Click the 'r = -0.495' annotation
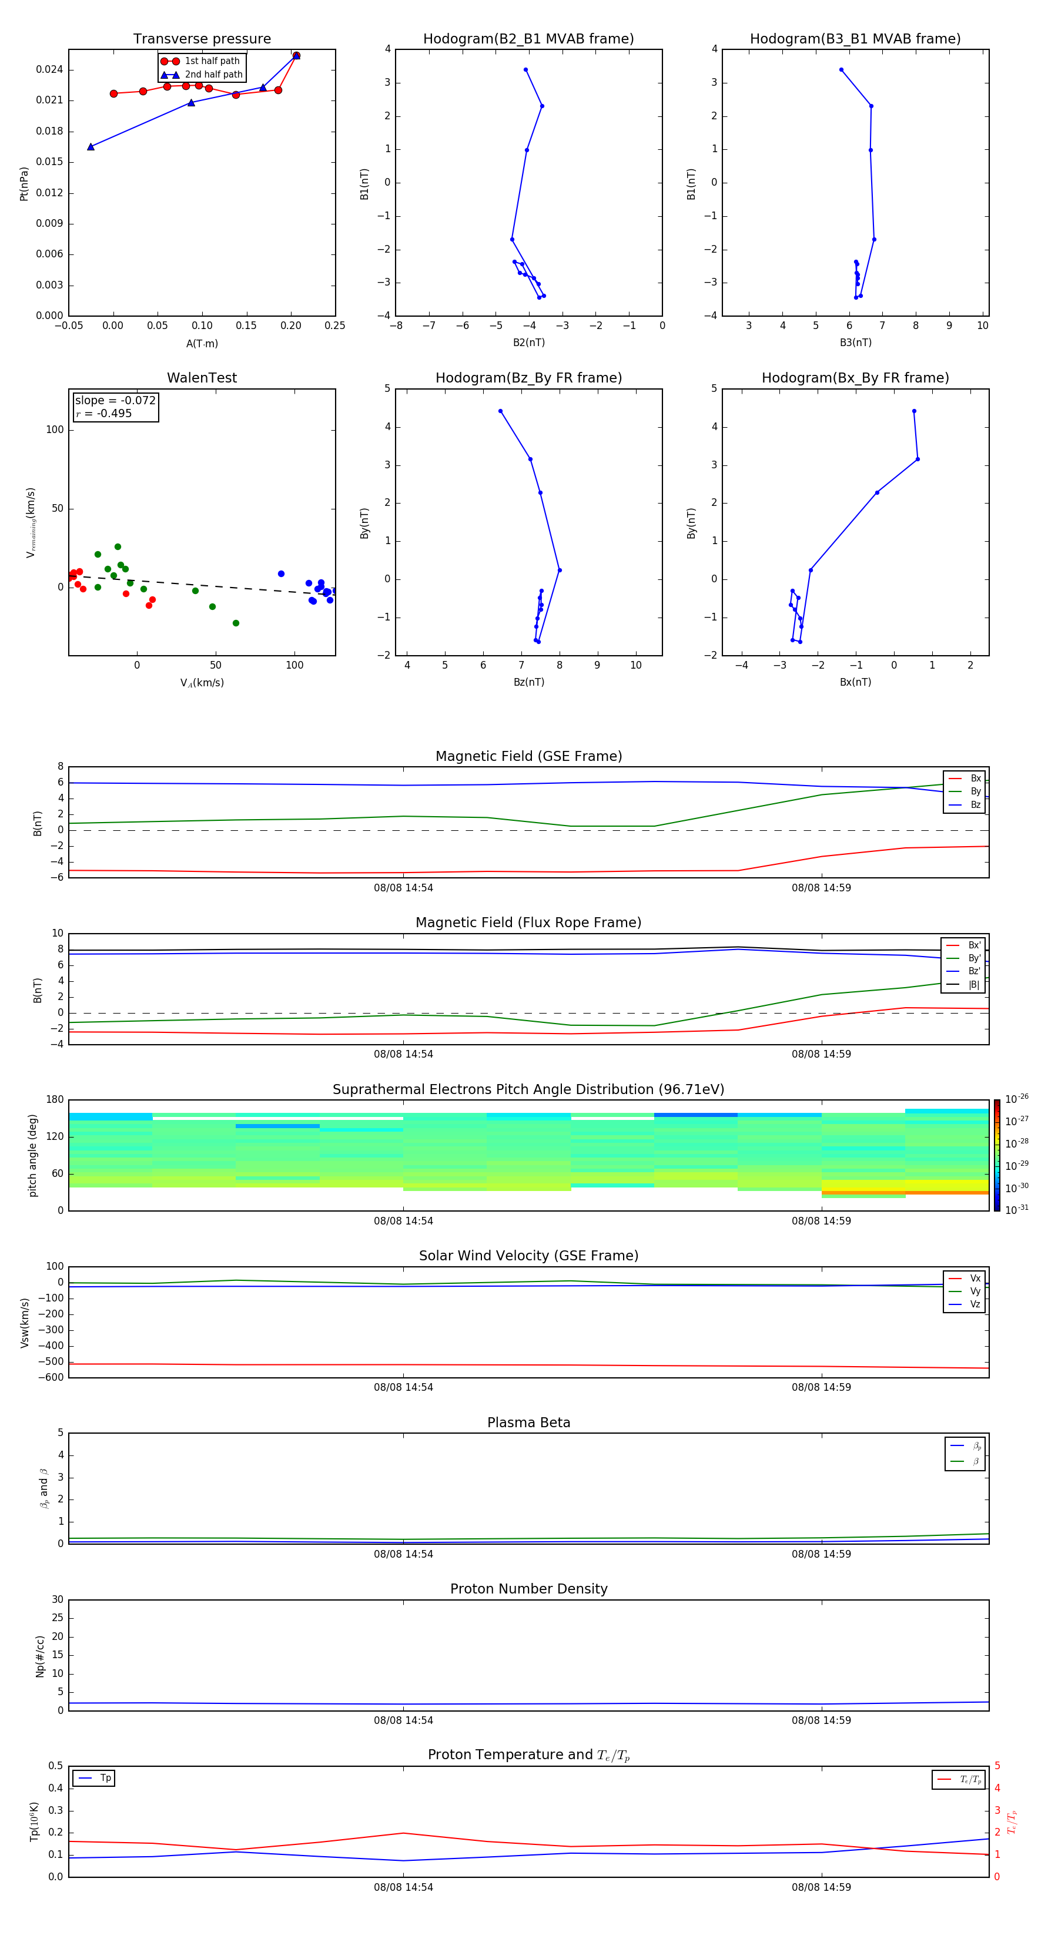Viewport: 1058px width, 1939px height. click(x=104, y=413)
